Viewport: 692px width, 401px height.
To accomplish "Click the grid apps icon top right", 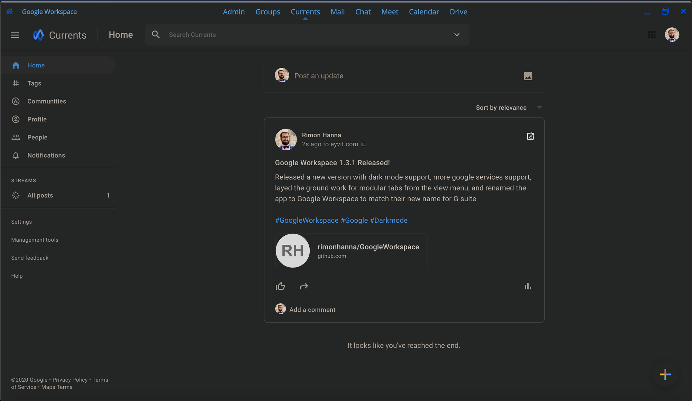I will [652, 34].
